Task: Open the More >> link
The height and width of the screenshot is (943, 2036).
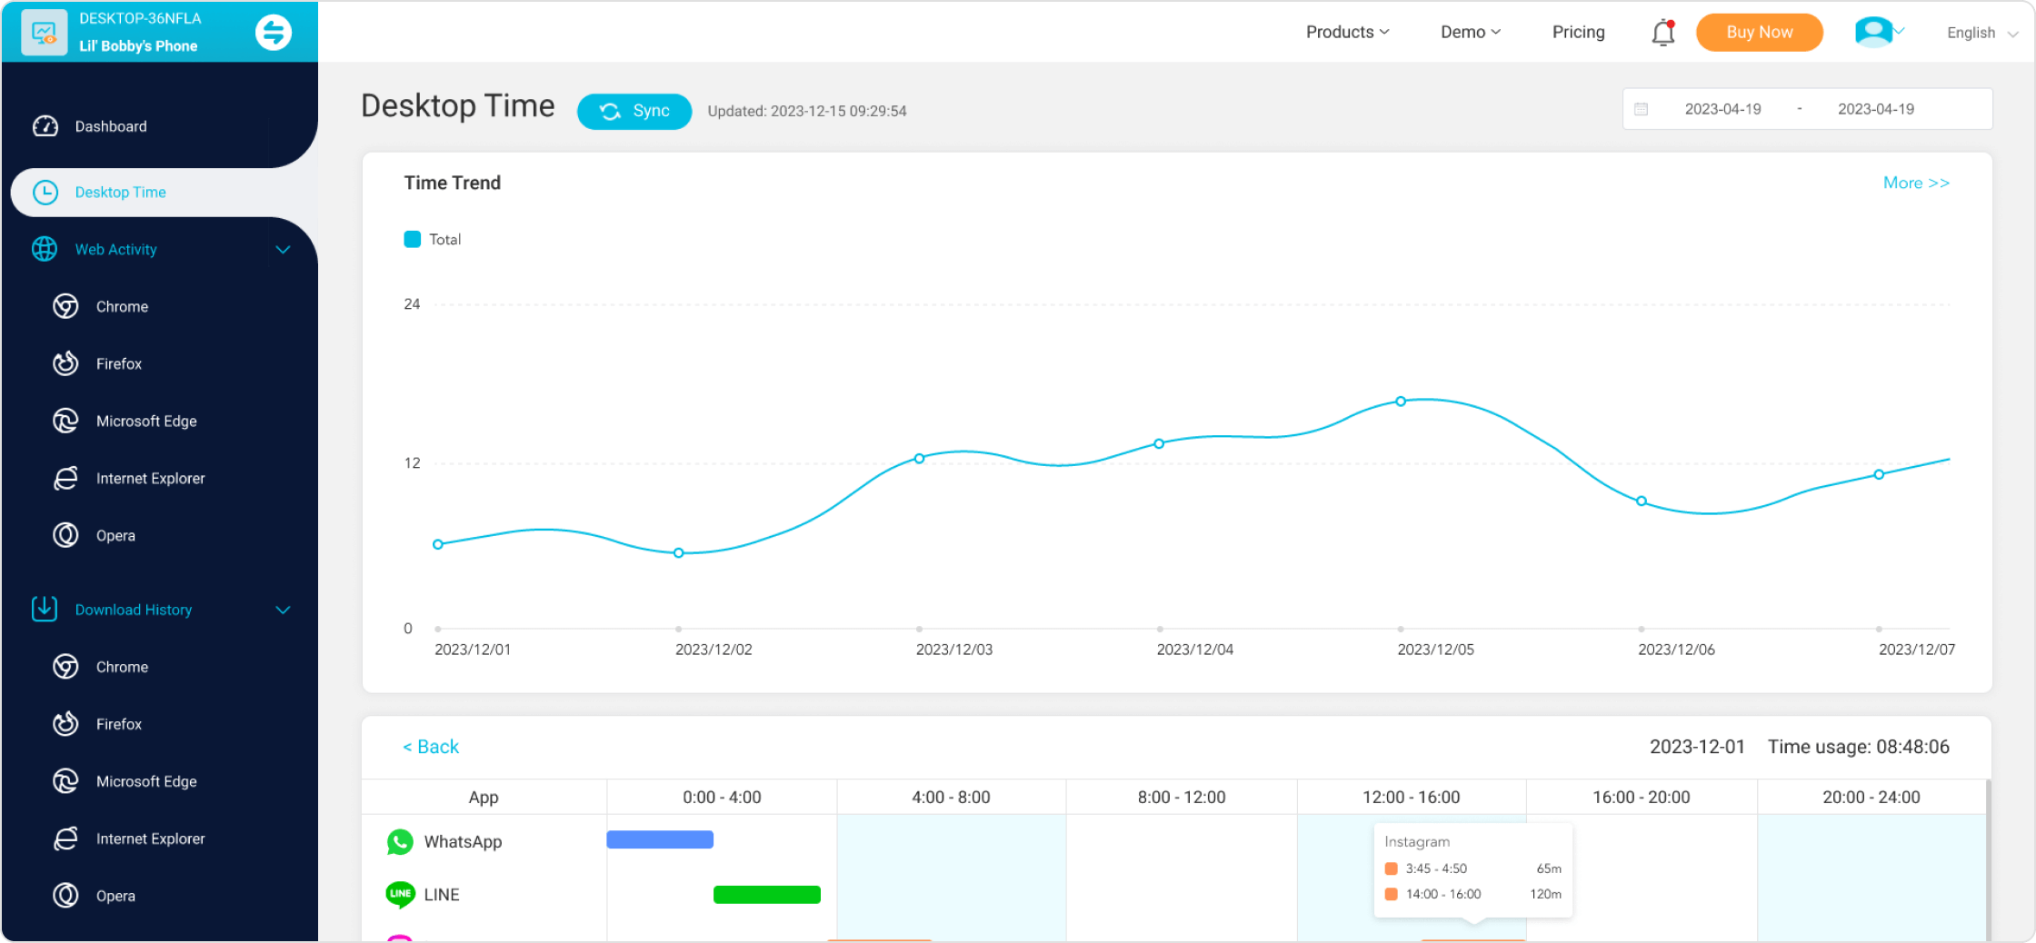Action: (x=1916, y=183)
